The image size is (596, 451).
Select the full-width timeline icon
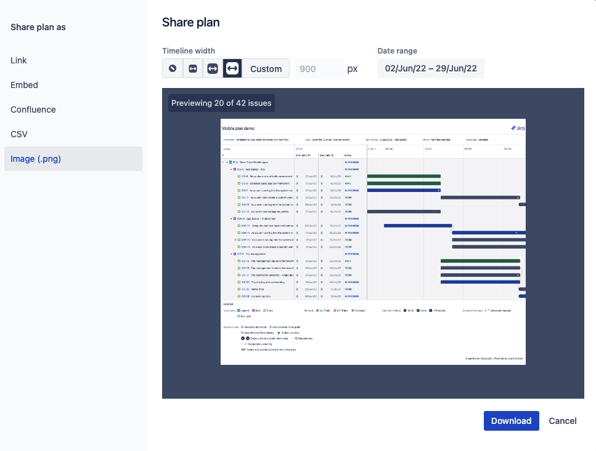(x=232, y=68)
